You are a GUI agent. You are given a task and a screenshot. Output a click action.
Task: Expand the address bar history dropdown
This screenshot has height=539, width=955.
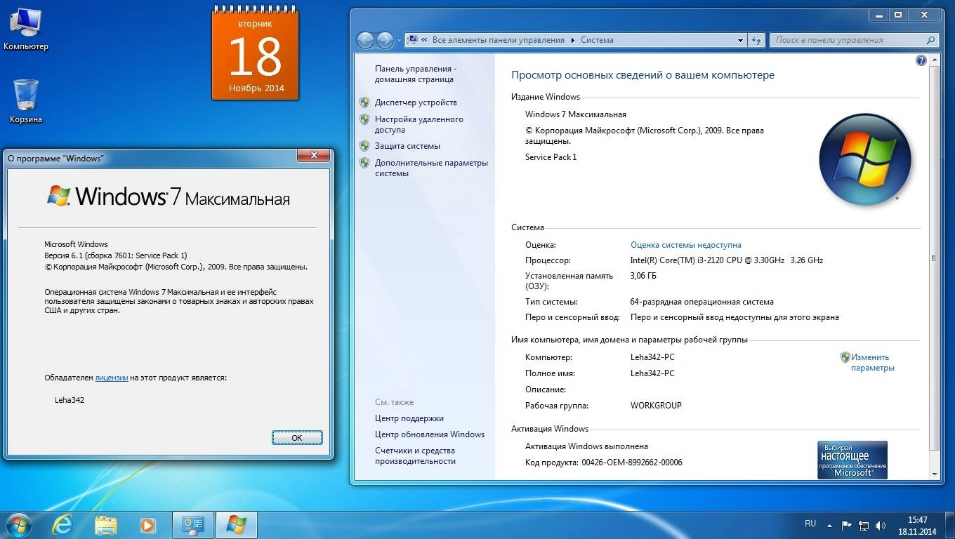click(x=740, y=40)
